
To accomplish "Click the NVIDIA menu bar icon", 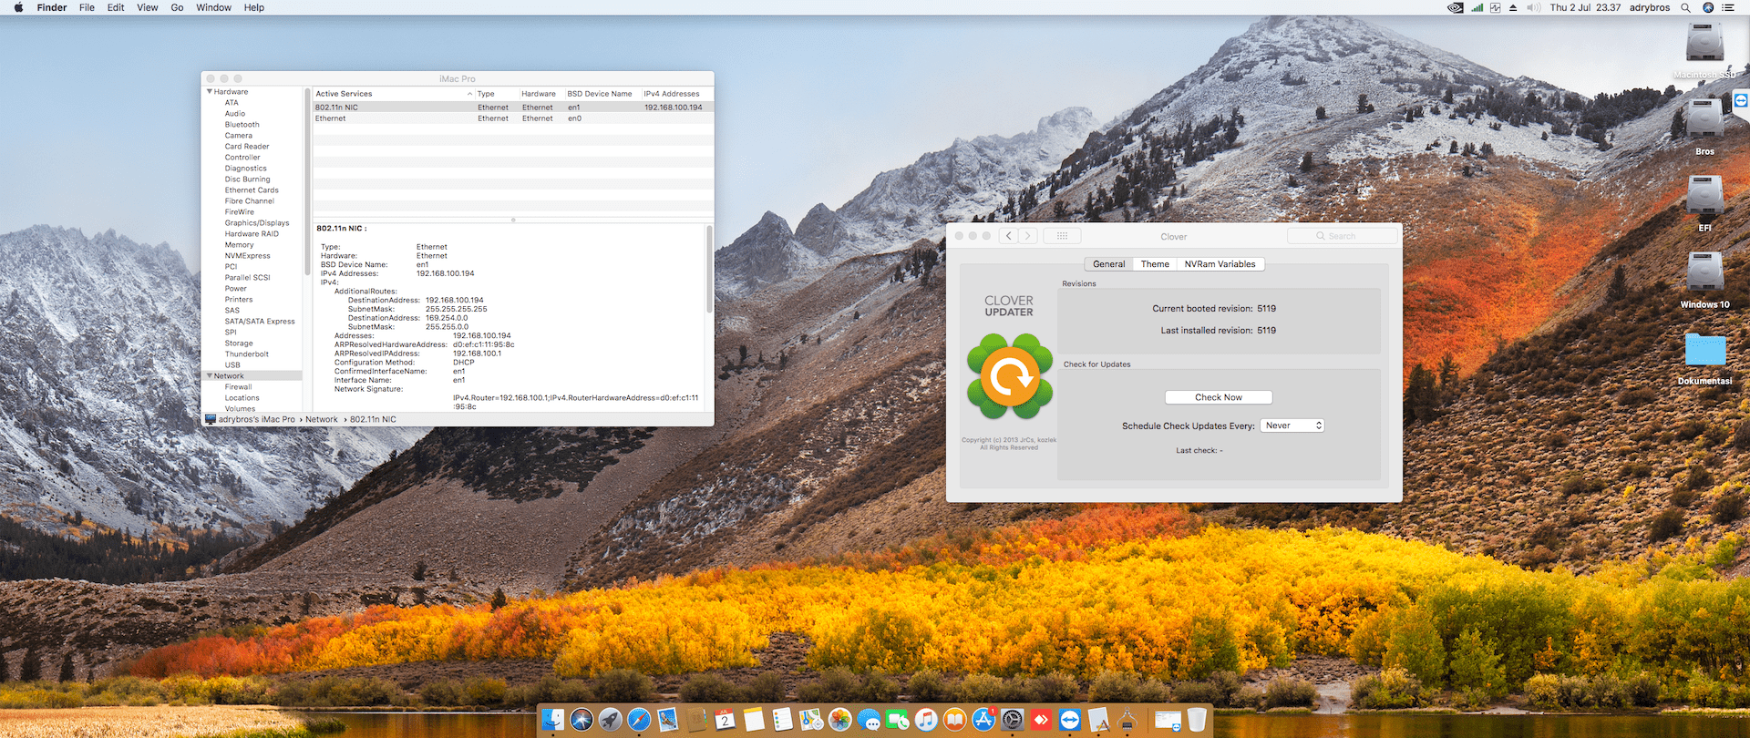I will point(1456,7).
